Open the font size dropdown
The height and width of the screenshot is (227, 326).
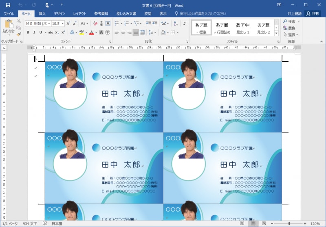[x=63, y=24]
